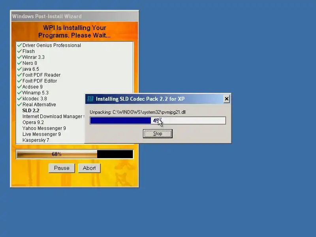Pause the WPI installation
Image resolution: width=316 pixels, height=237 pixels.
pyautogui.click(x=62, y=168)
